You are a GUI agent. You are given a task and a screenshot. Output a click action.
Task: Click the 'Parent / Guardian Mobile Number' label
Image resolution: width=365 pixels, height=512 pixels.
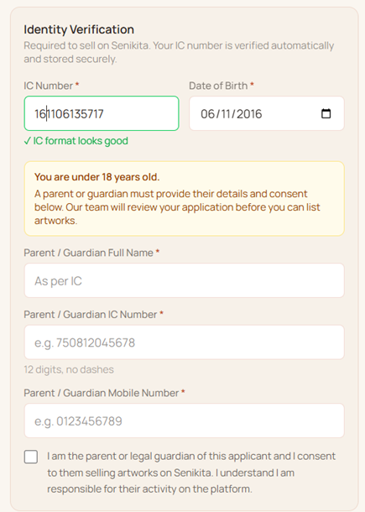pyautogui.click(x=102, y=393)
